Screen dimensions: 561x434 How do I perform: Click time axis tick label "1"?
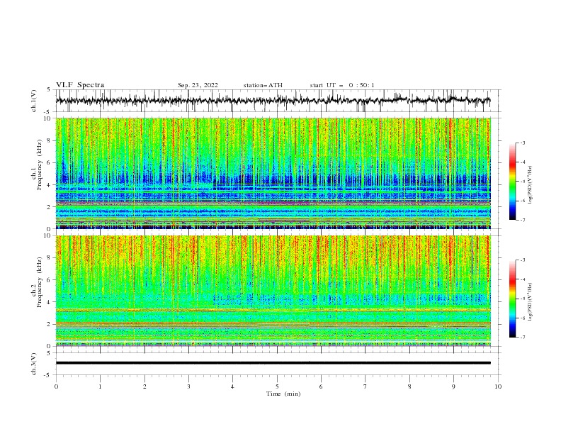100,386
